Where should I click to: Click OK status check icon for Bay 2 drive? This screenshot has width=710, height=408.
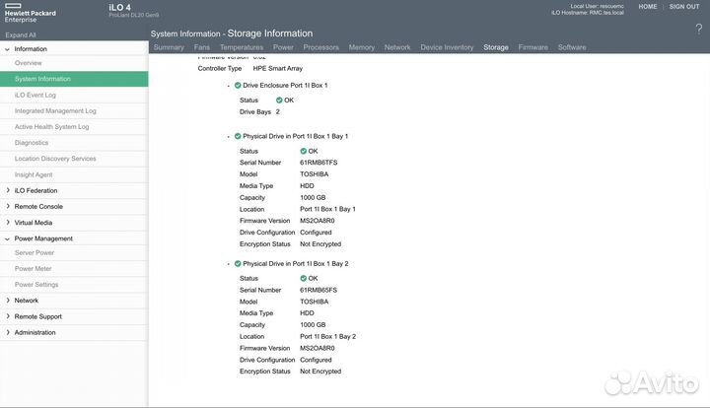tap(304, 279)
